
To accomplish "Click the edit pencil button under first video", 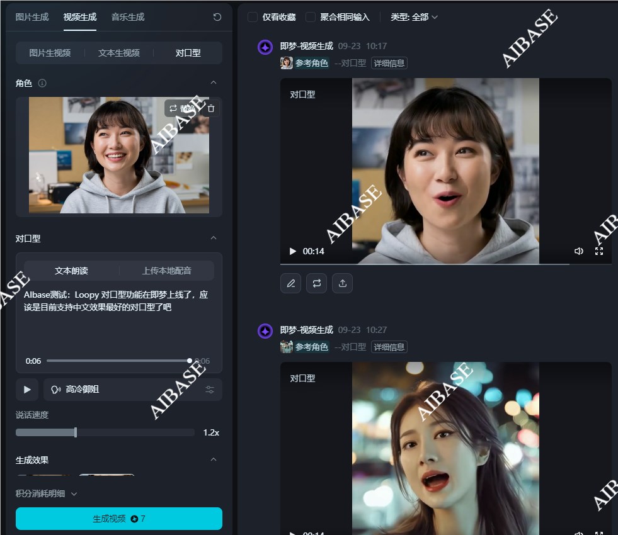I will pos(291,283).
